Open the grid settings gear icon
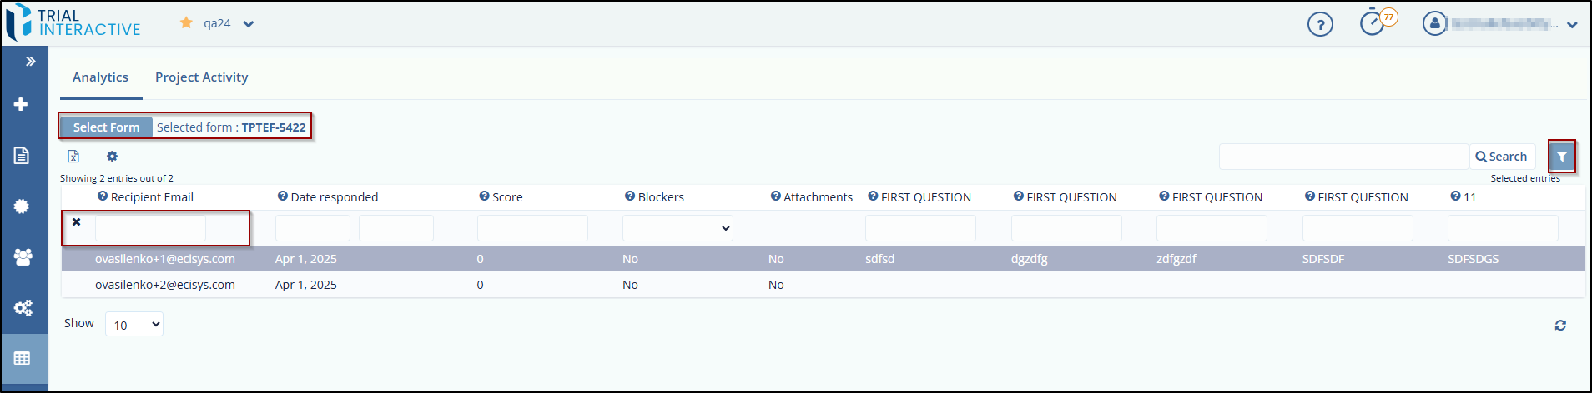Screen dimensions: 1592x393 [x=112, y=157]
